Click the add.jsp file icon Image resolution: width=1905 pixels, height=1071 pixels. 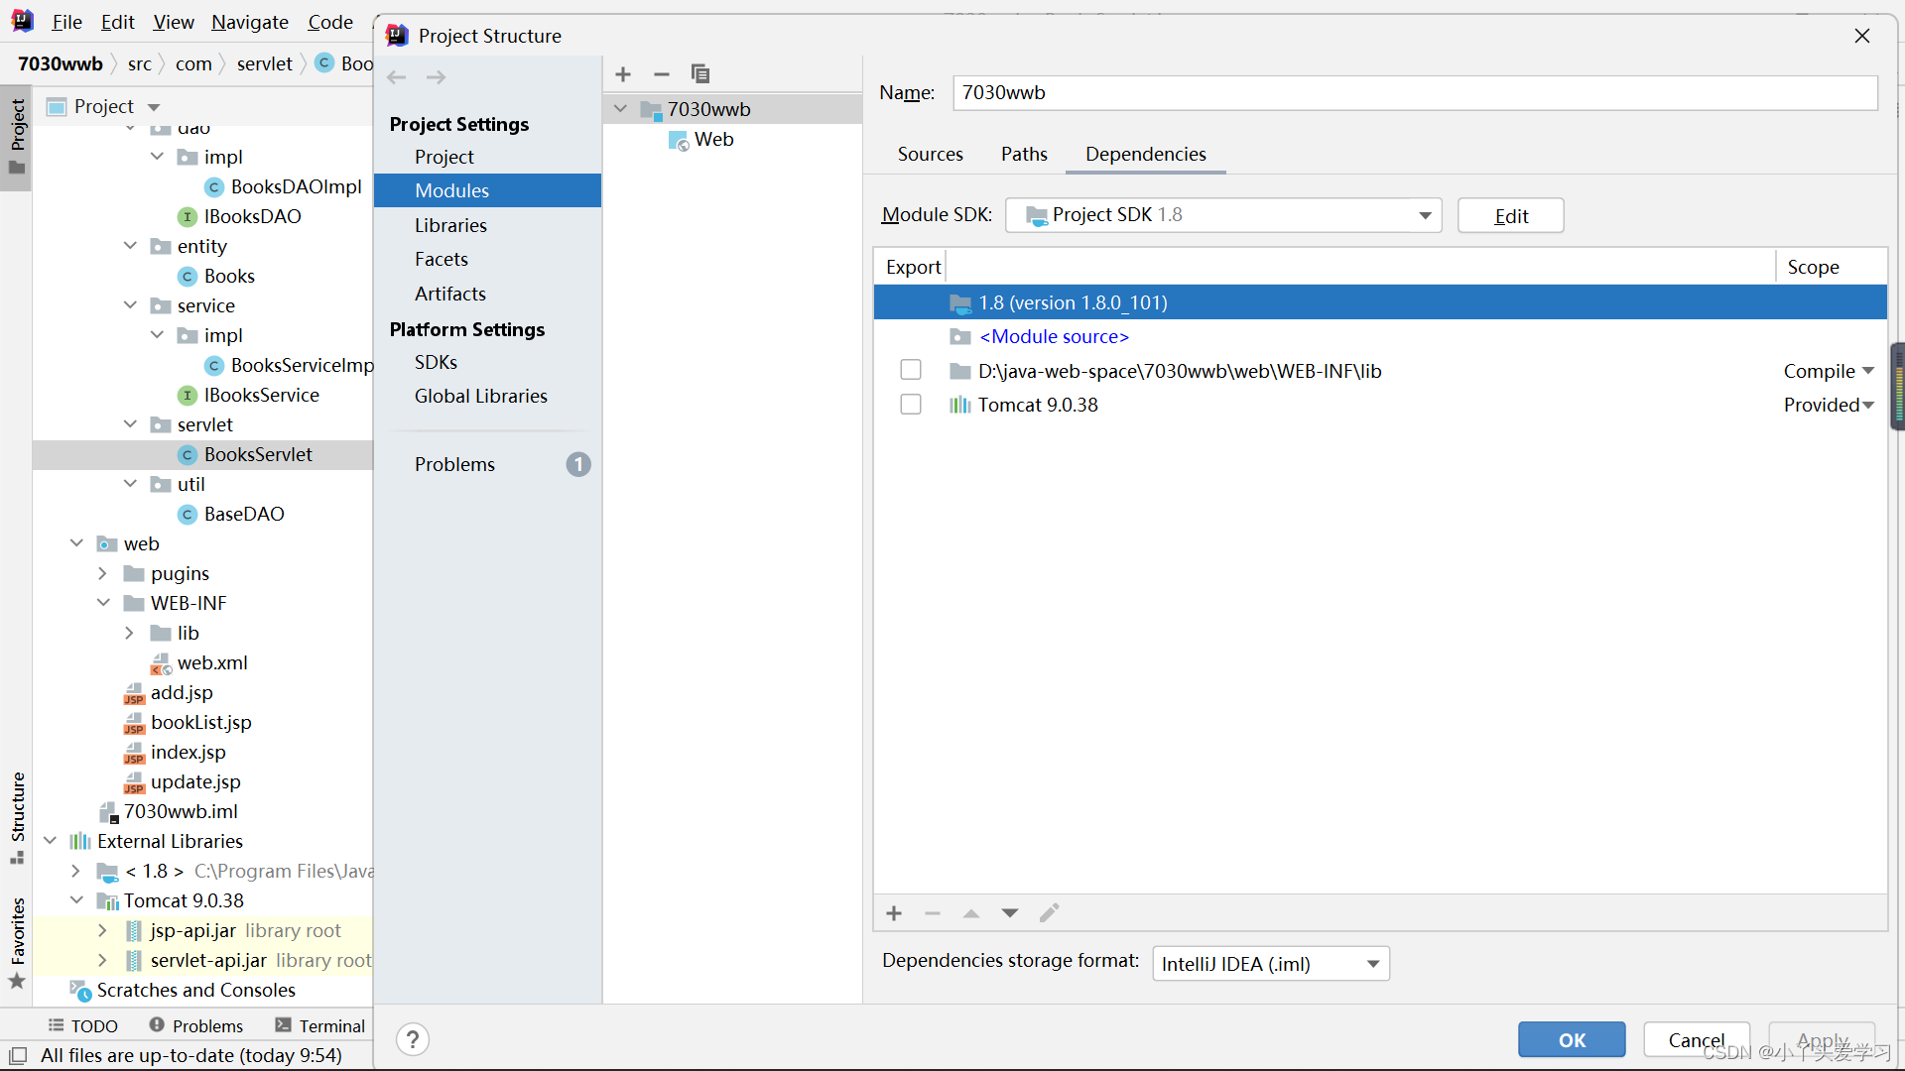[x=134, y=693]
